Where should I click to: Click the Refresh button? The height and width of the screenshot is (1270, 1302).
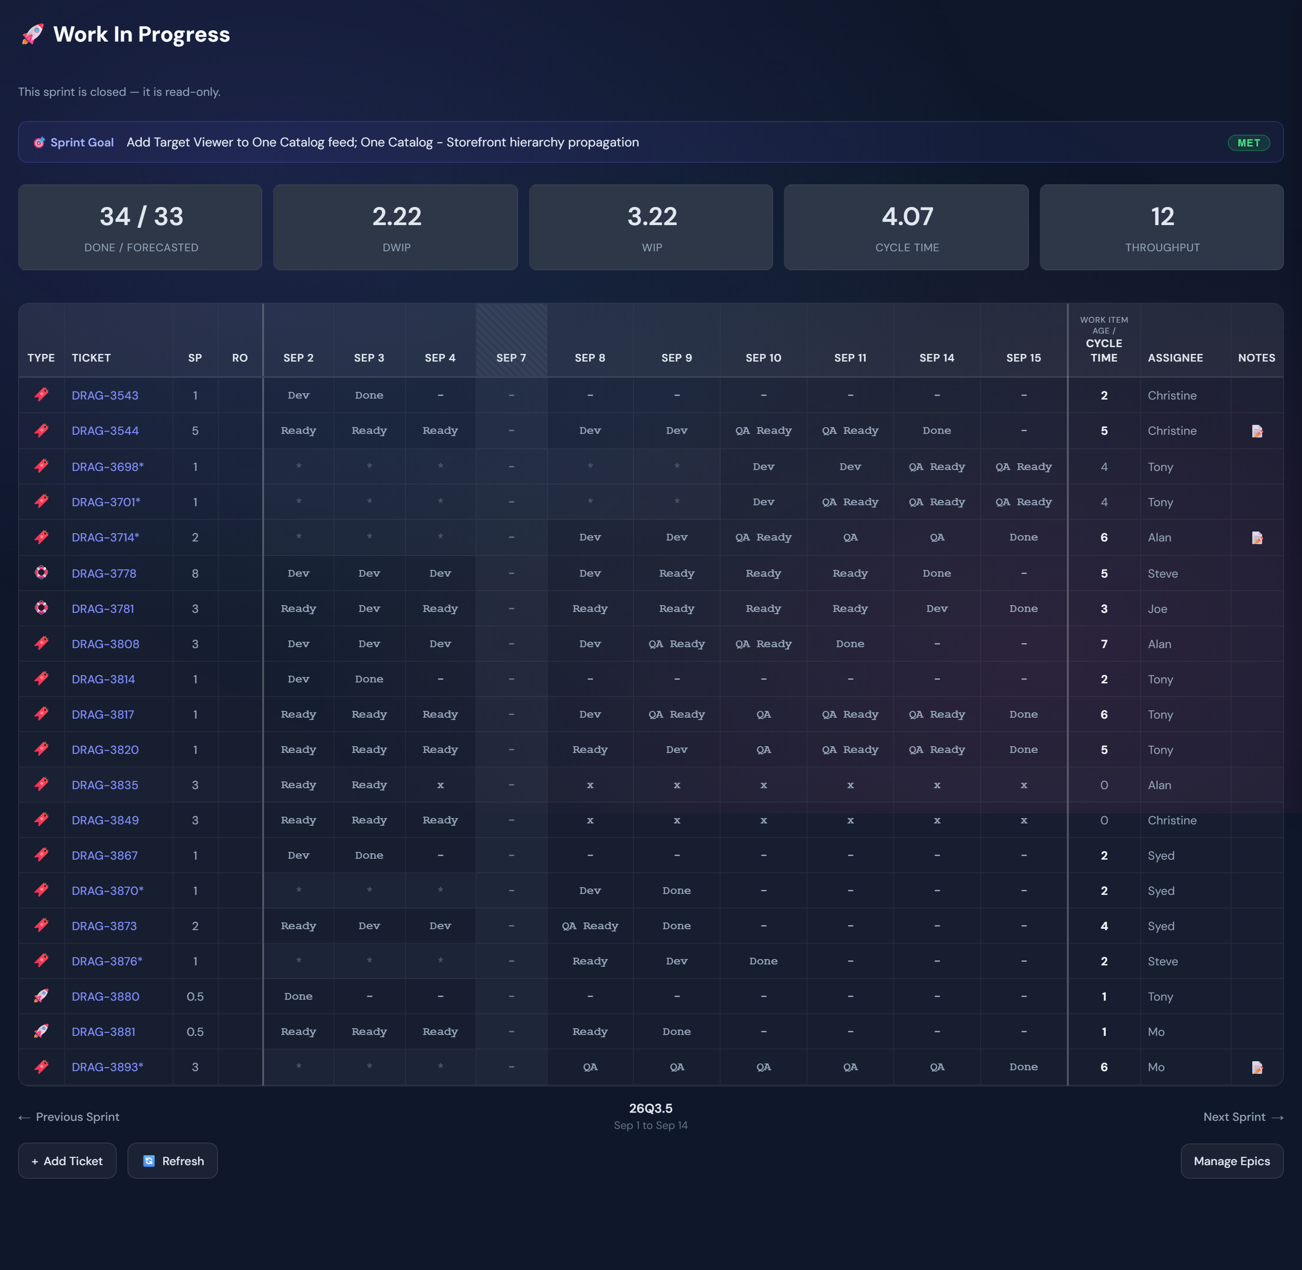(172, 1161)
